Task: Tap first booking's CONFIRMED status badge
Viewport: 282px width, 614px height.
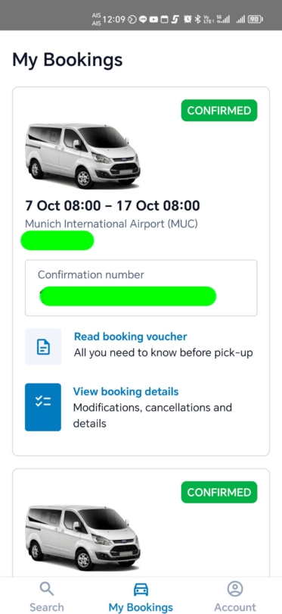Action: [x=219, y=111]
